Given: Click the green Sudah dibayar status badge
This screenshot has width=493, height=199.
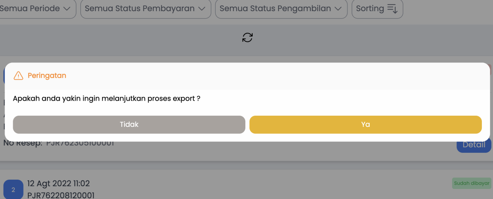Looking at the screenshot, I should (x=471, y=184).
